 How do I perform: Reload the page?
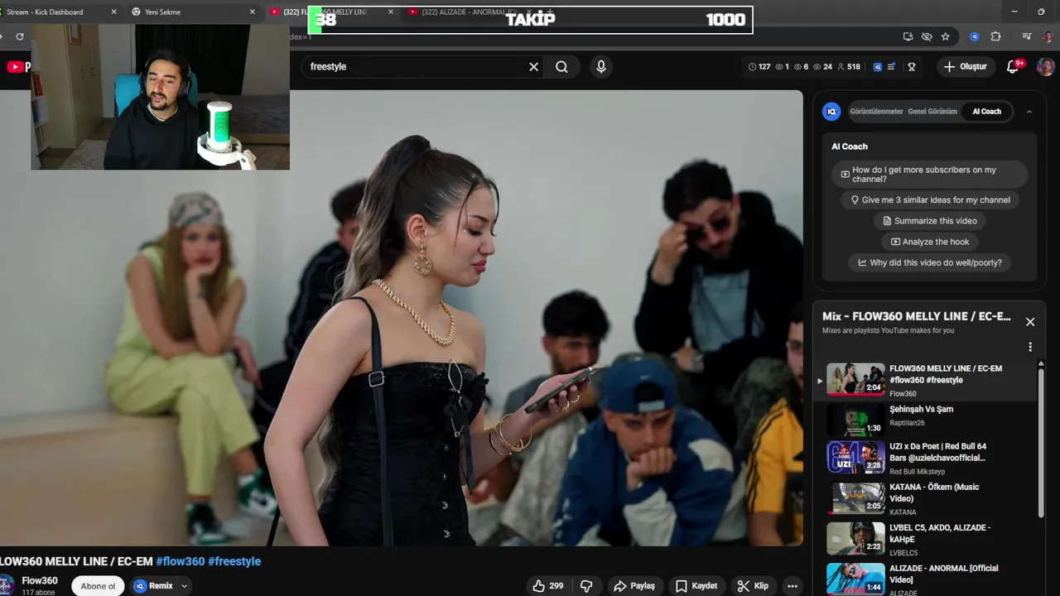coord(20,36)
